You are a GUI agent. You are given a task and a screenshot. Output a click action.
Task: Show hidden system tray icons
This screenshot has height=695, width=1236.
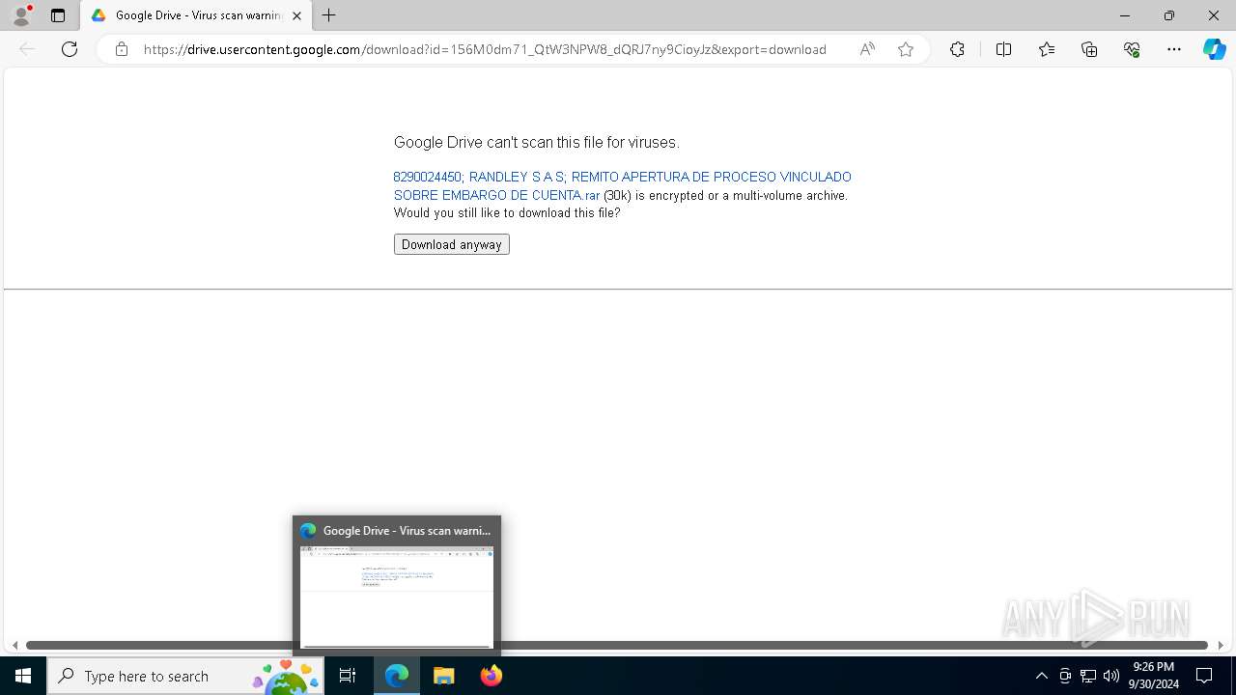point(1041,676)
